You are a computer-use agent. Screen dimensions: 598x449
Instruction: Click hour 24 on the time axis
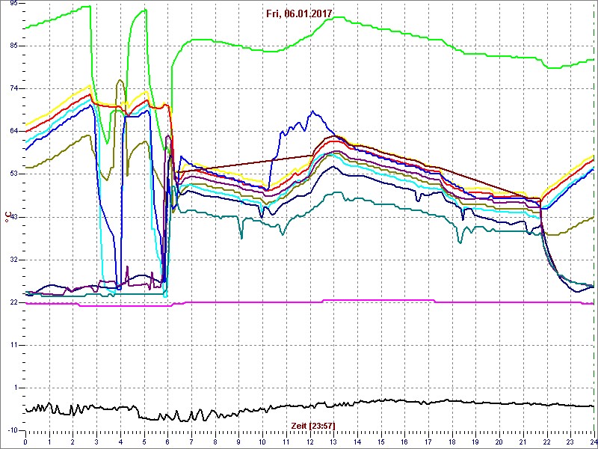(x=594, y=441)
